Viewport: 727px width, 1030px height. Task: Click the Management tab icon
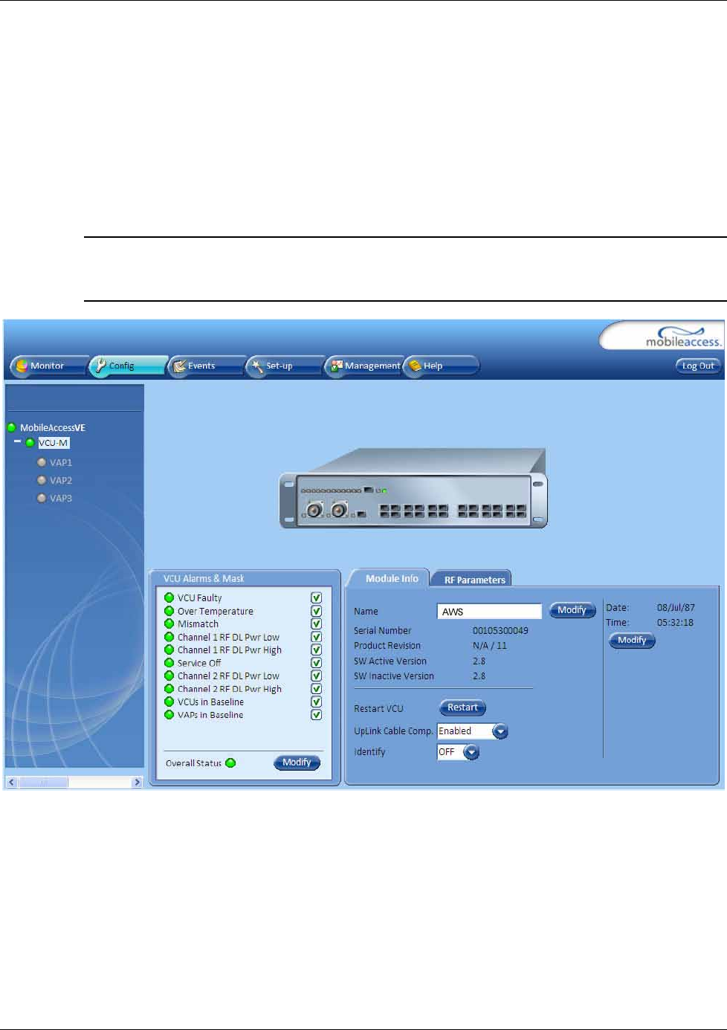tap(337, 366)
